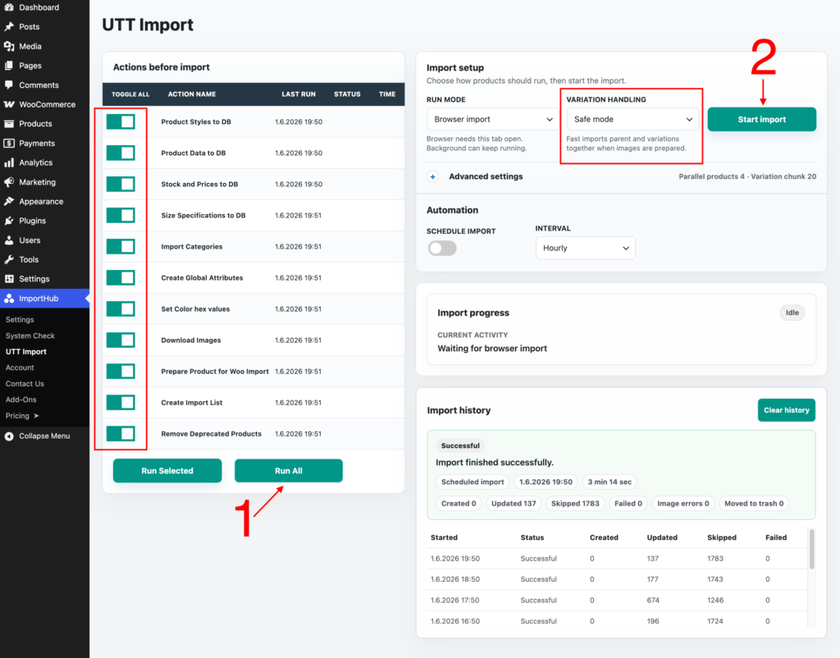Click the 3 min 14 sec tag
Viewport: 840px width, 658px height.
[609, 482]
